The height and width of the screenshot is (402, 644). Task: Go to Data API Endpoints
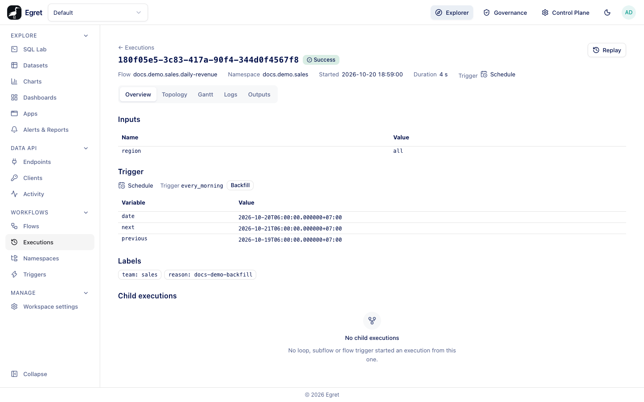[x=50, y=162]
